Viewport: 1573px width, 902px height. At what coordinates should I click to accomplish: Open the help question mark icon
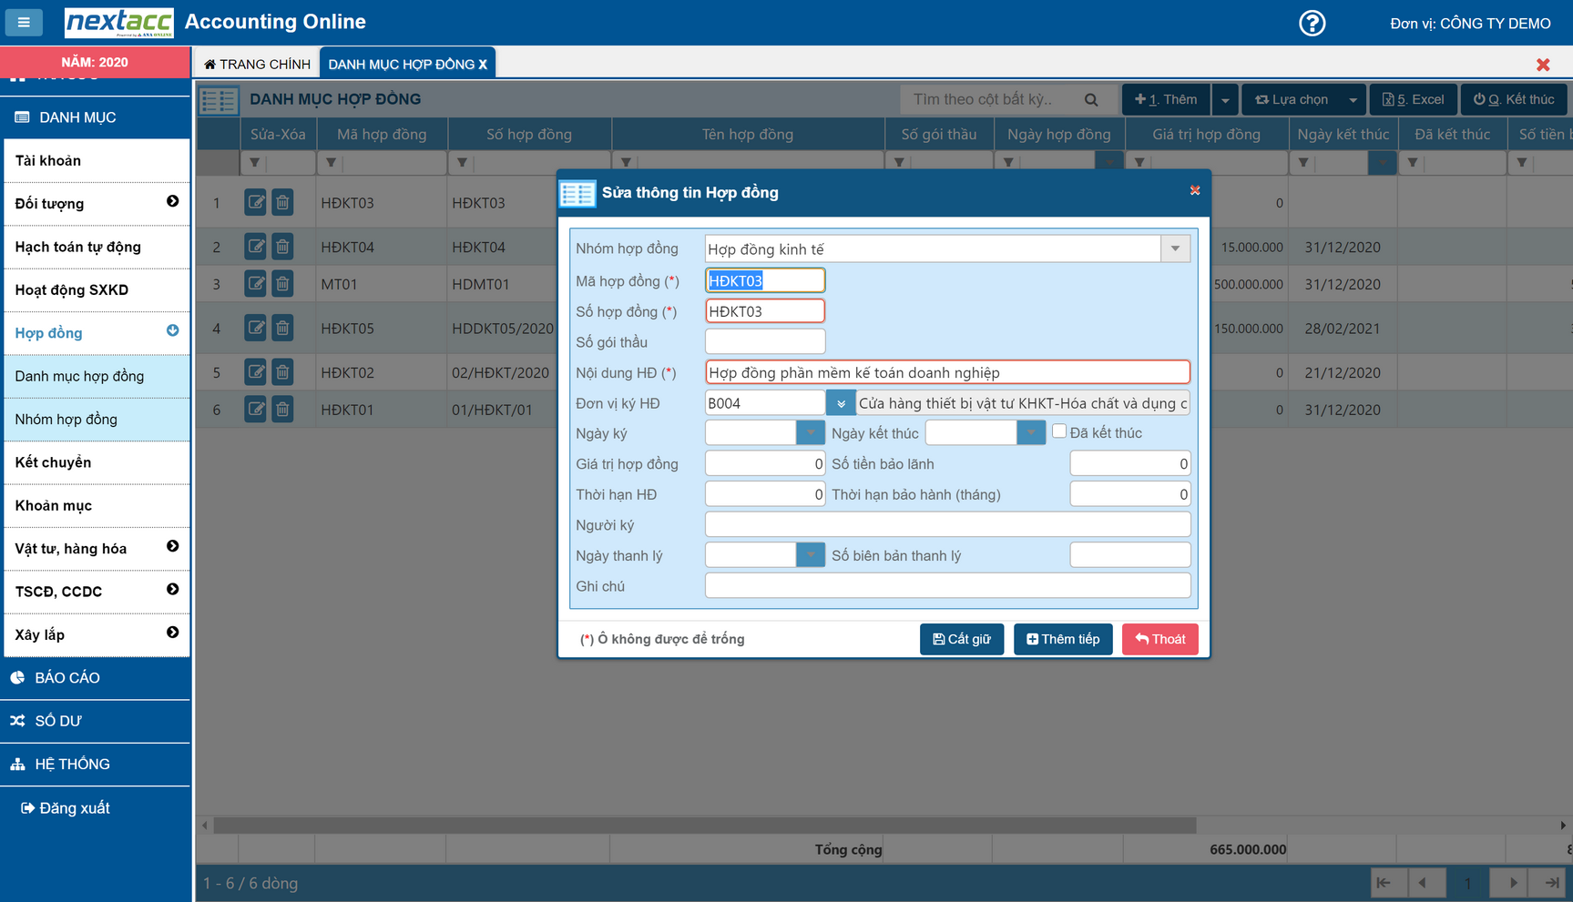1312,23
